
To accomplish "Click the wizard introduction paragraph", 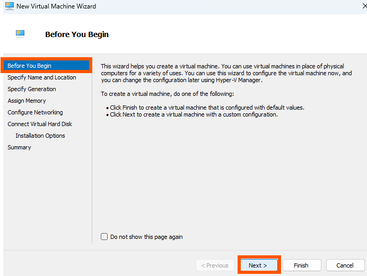I will [226, 73].
